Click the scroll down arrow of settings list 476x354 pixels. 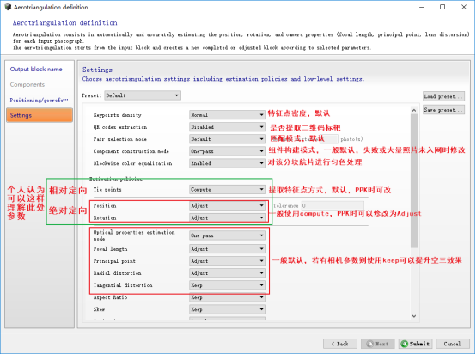click(414, 316)
